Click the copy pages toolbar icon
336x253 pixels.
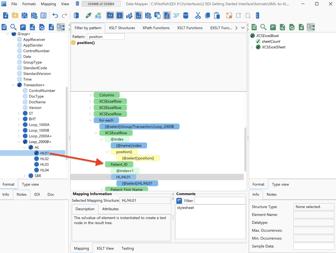207,16
